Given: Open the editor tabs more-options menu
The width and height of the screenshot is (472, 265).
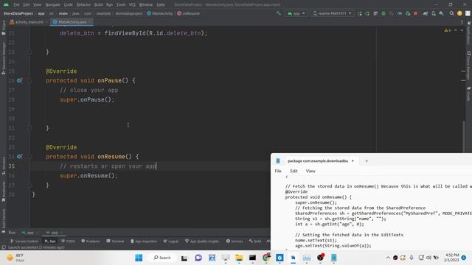Looking at the screenshot, I should (462, 22).
